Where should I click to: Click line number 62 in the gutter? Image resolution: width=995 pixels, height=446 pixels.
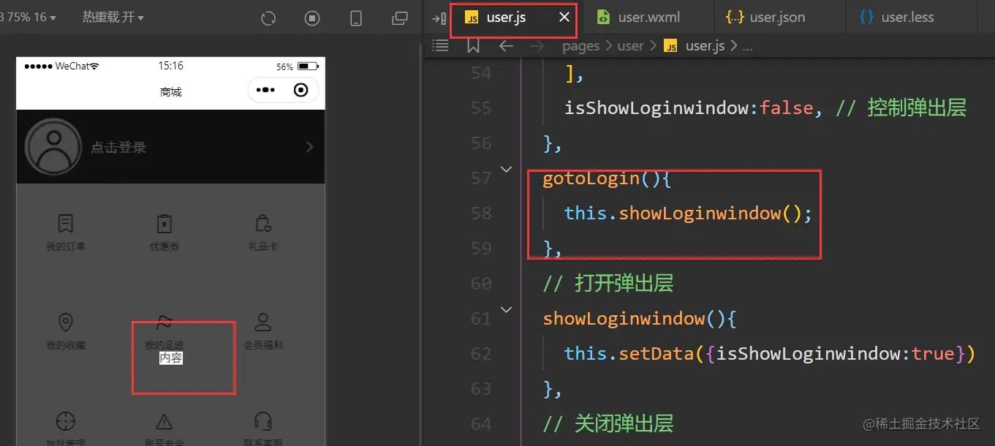480,354
